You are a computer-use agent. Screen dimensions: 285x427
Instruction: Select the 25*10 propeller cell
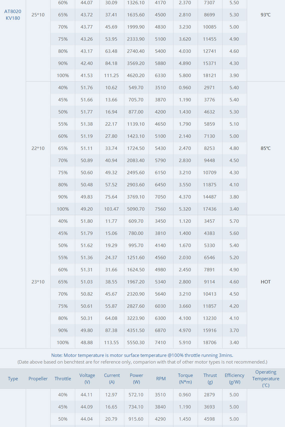pyautogui.click(x=38, y=15)
